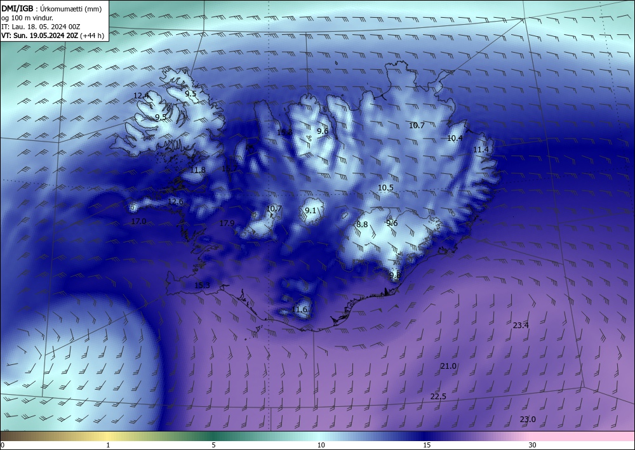Click the 12.4 precipitable water value
Viewport: 635px width, 450px height.
pyautogui.click(x=141, y=95)
